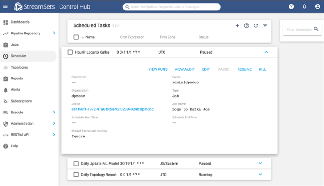Screen dimensions: 324x186
Task: Check the Daily Update ML Model checkbox
Action: point(76,163)
